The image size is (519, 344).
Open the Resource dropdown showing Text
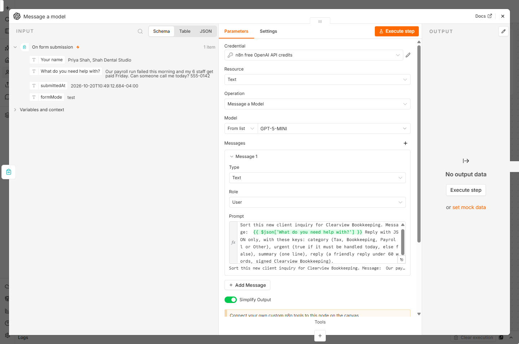[317, 80]
